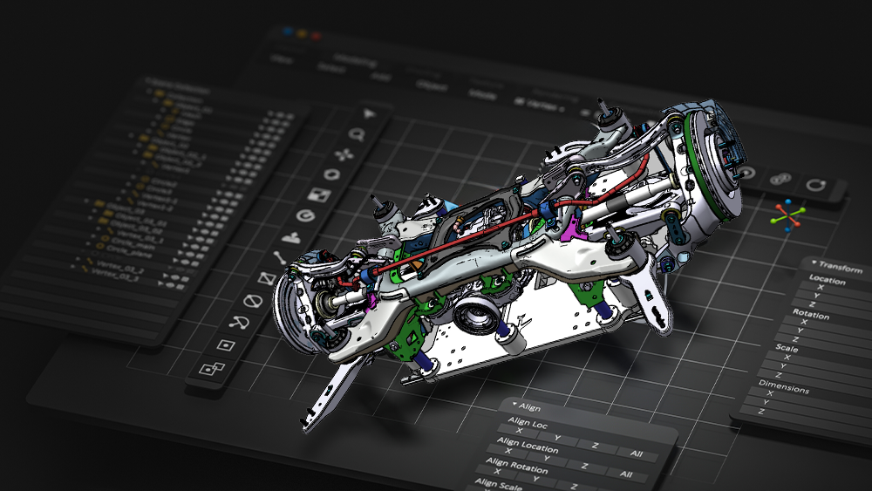
Task: Click Align Loc All button
Action: coord(637,453)
